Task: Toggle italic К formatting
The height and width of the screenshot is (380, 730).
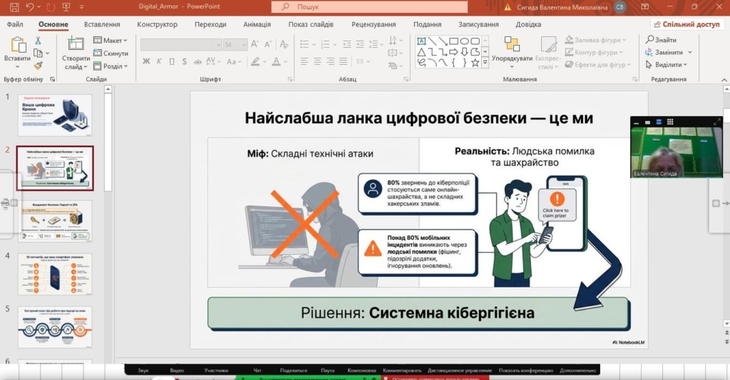Action: tap(158, 61)
